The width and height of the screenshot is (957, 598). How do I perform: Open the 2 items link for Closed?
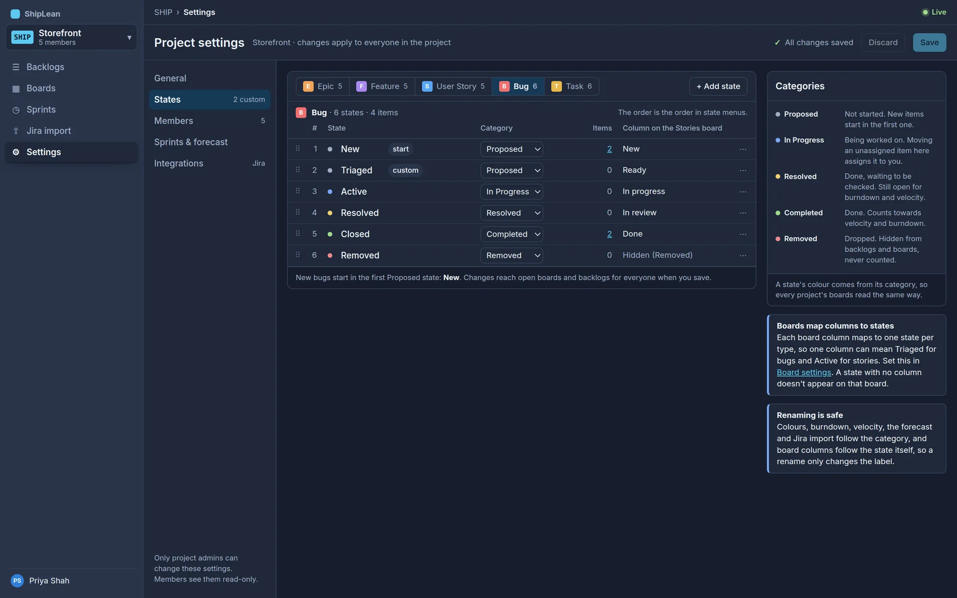tap(609, 234)
